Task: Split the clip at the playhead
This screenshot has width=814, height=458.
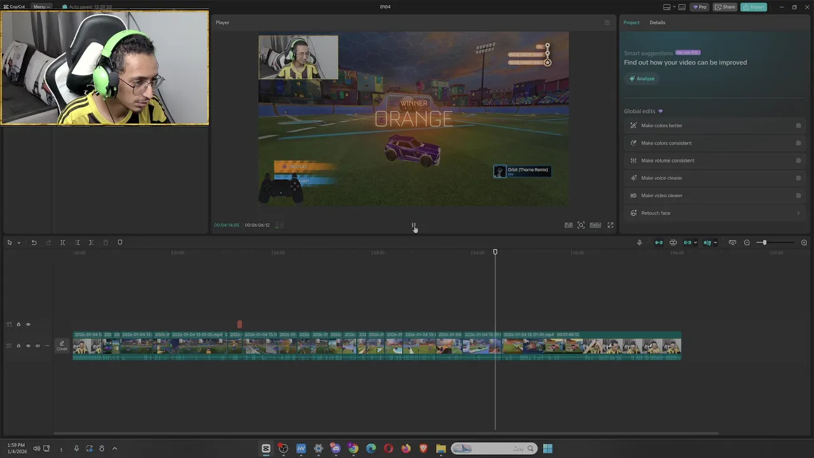Action: coord(62,242)
